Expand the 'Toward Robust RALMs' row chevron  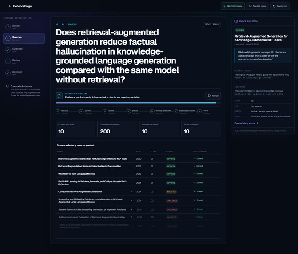[131, 209]
